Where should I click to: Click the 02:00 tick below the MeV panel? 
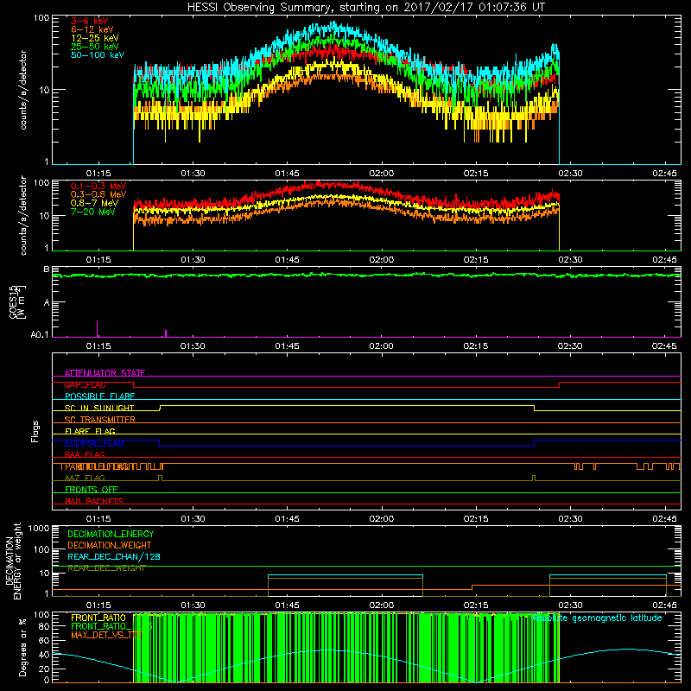pos(382,260)
